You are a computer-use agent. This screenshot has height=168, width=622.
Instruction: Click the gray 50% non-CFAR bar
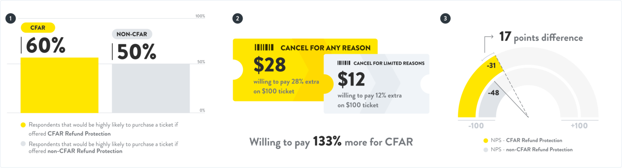point(151,88)
